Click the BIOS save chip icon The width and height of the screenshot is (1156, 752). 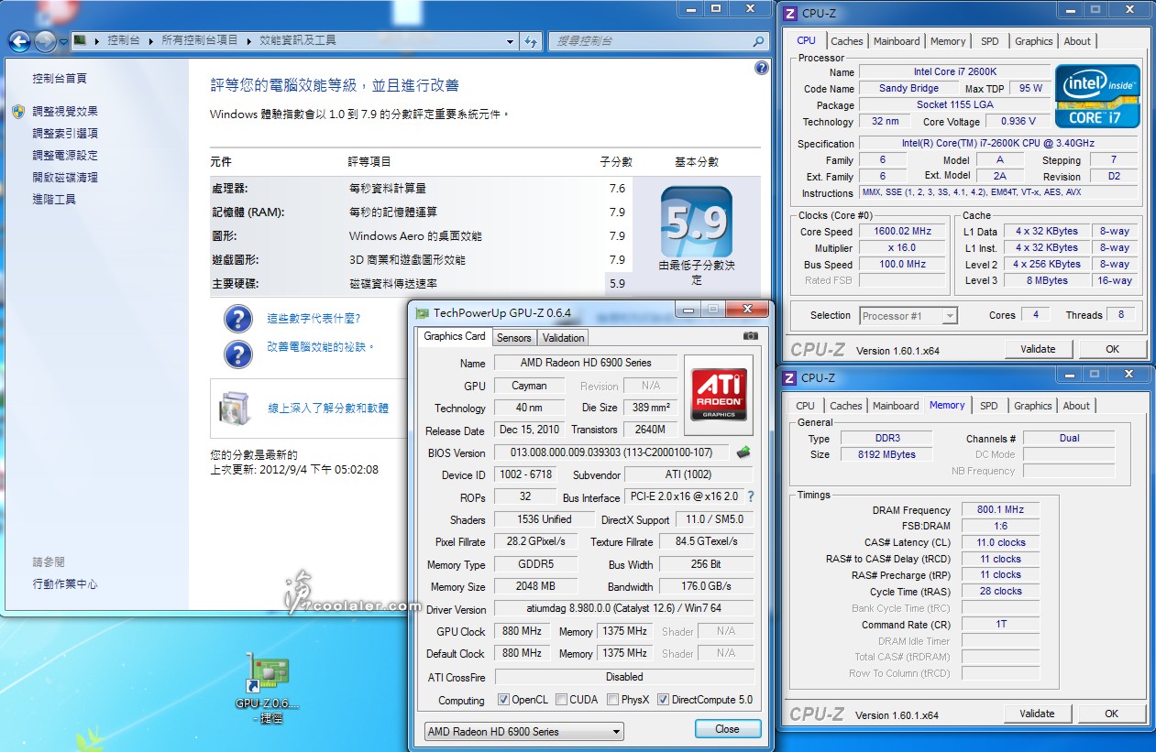click(x=743, y=452)
